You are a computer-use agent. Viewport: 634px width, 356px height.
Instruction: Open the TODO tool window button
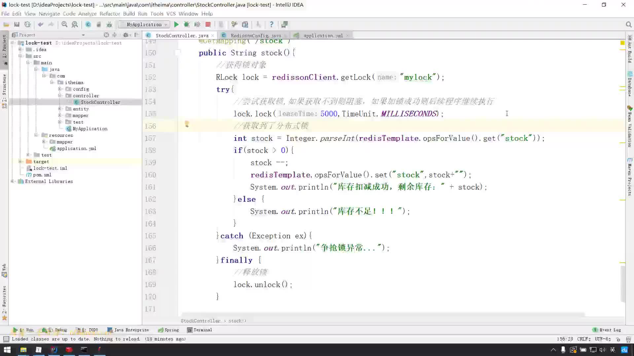point(88,330)
